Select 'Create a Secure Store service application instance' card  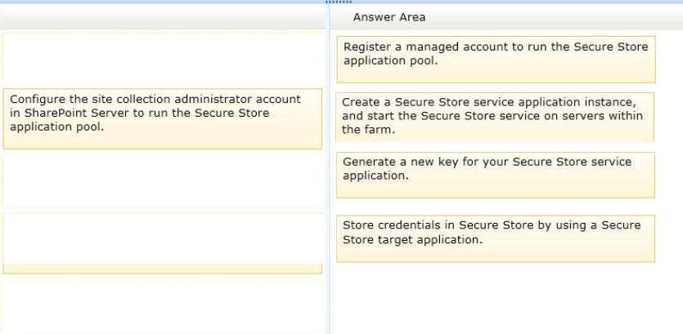[x=494, y=117]
